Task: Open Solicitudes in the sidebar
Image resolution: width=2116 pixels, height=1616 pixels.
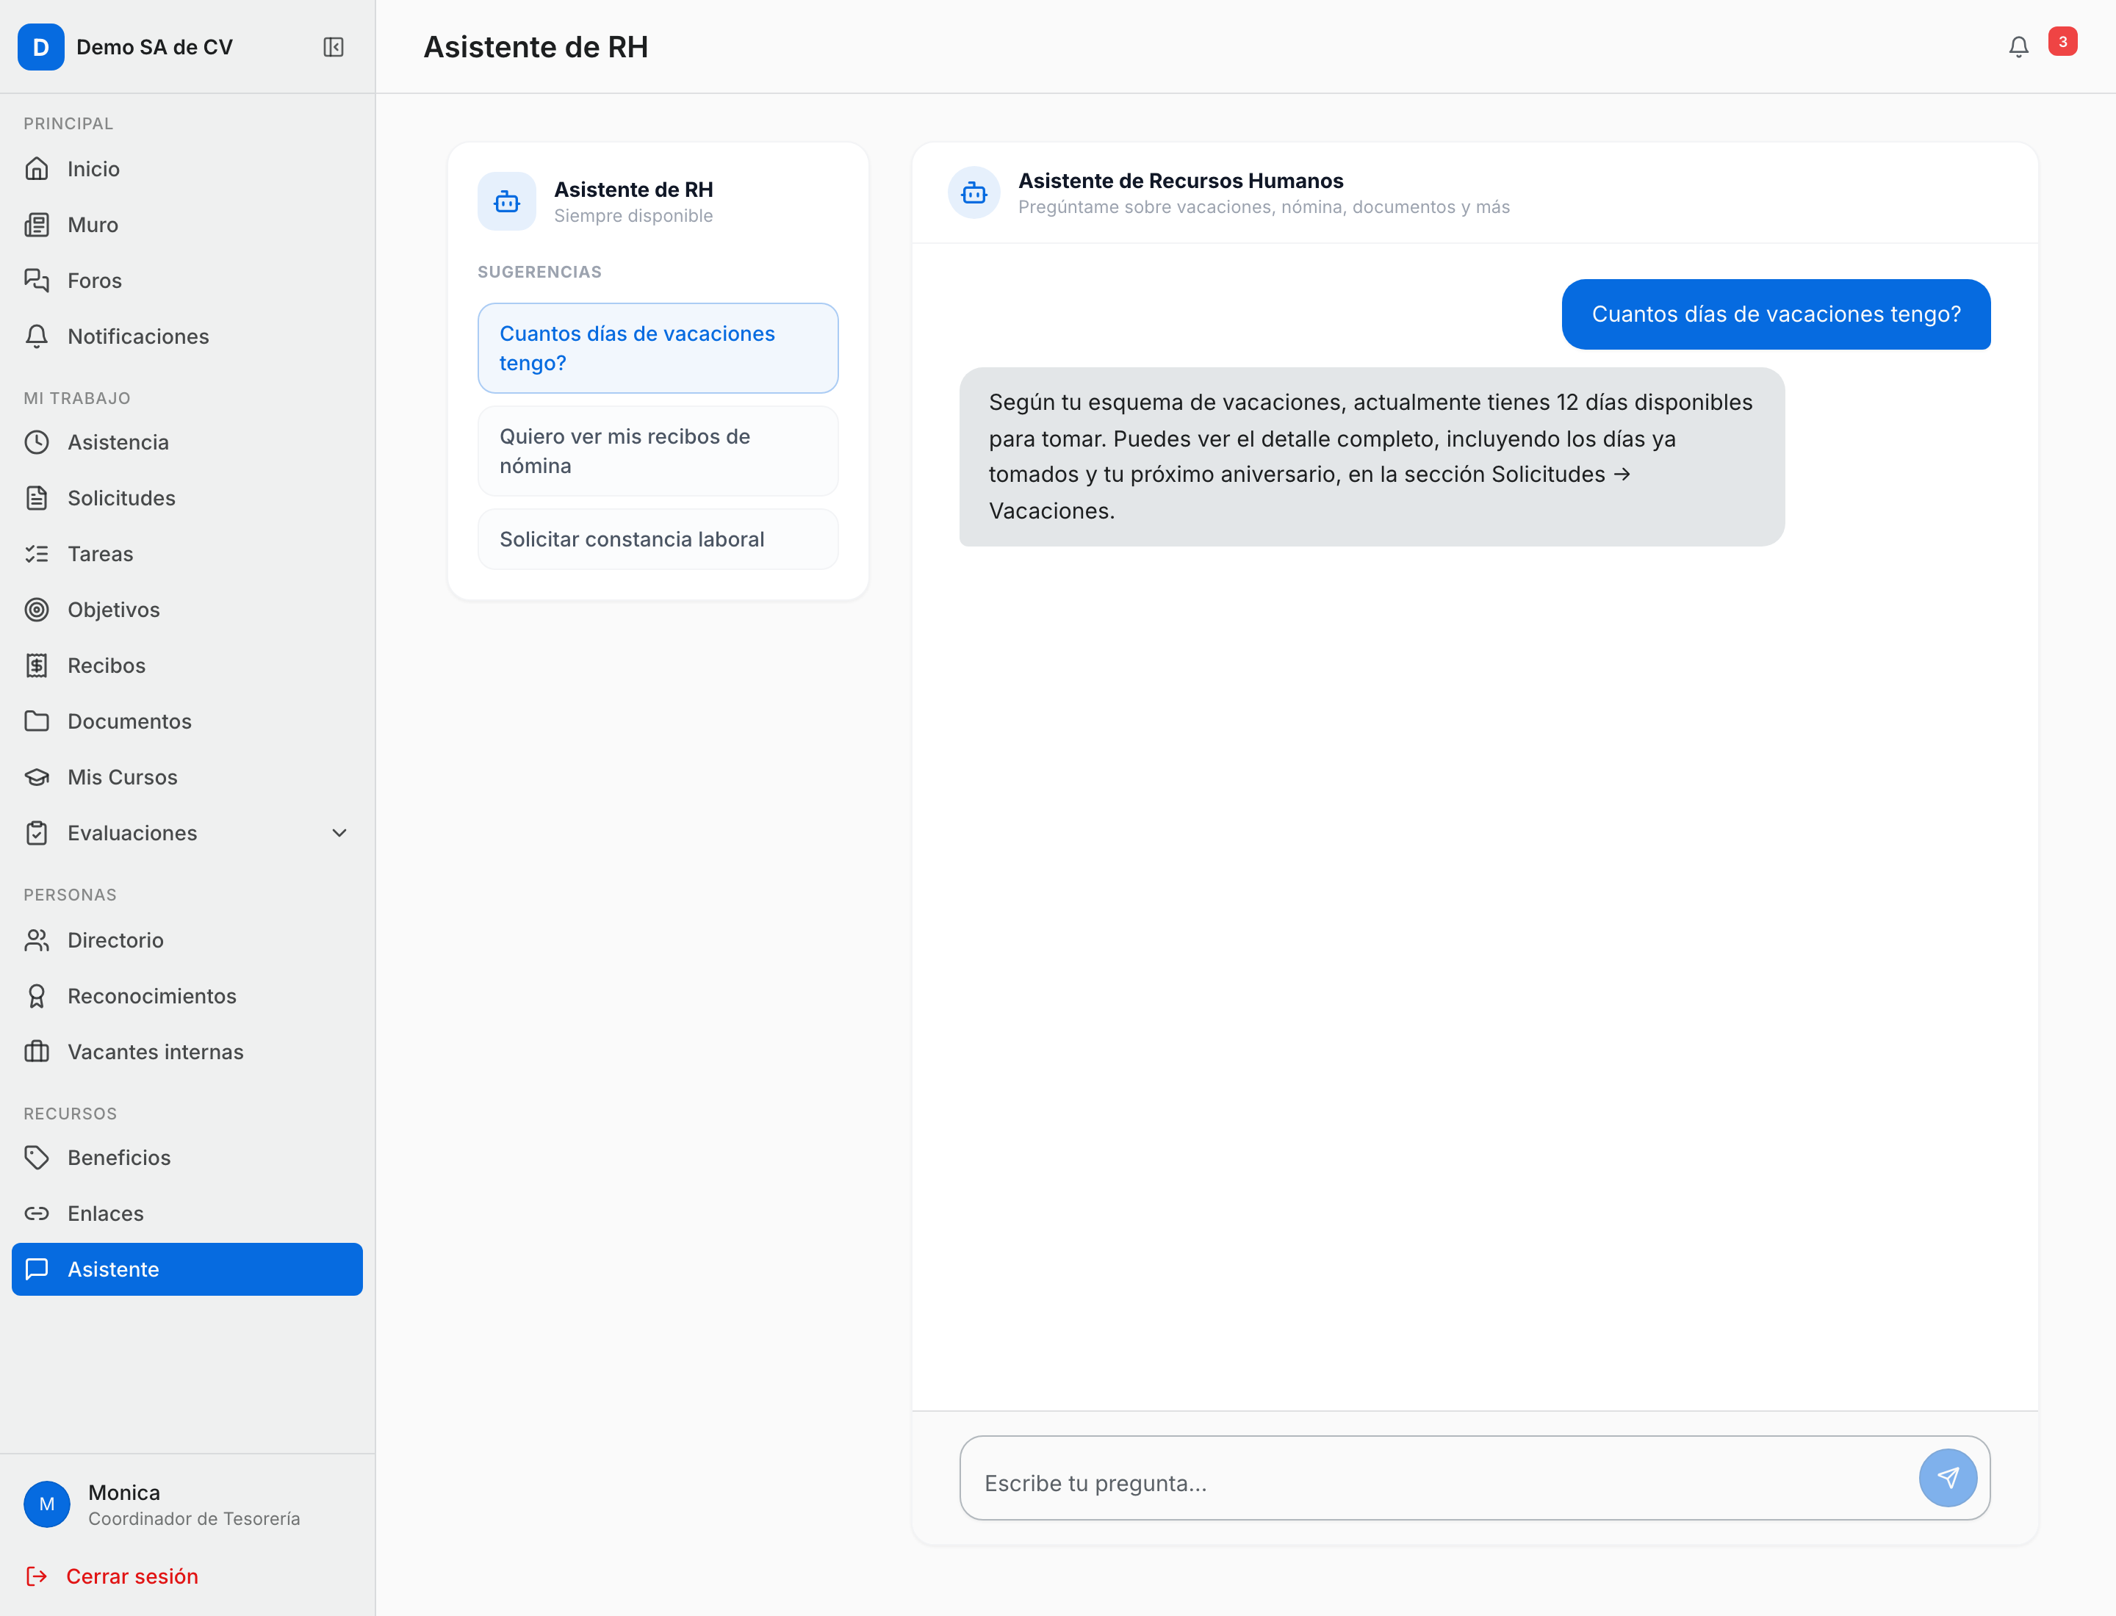Action: [187, 497]
